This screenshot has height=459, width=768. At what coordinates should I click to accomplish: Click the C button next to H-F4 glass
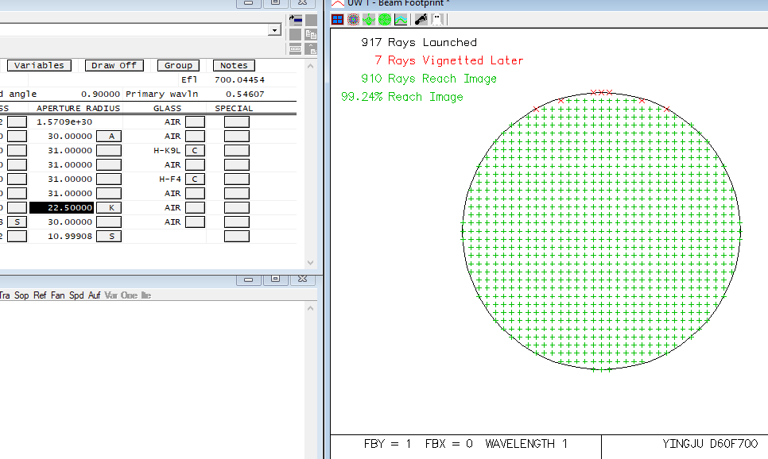tap(195, 179)
